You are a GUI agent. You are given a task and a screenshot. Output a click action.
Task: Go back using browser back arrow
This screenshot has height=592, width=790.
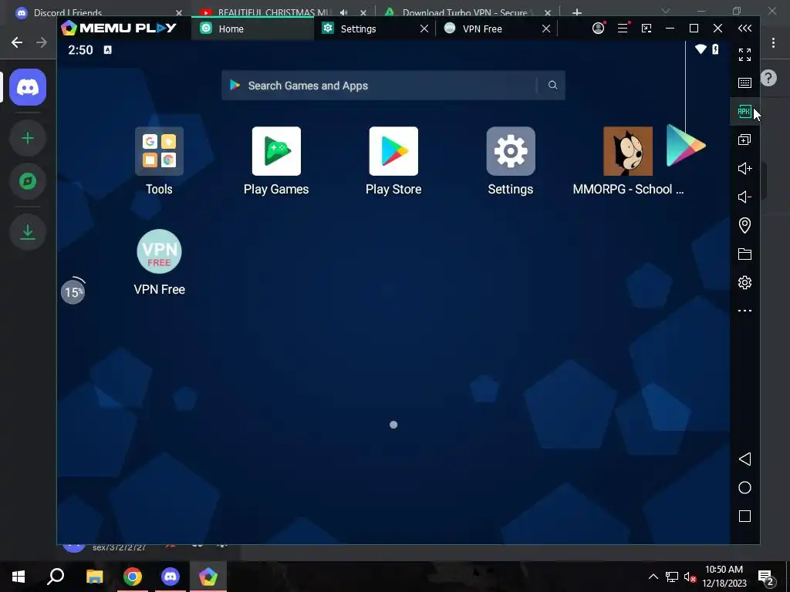point(17,42)
